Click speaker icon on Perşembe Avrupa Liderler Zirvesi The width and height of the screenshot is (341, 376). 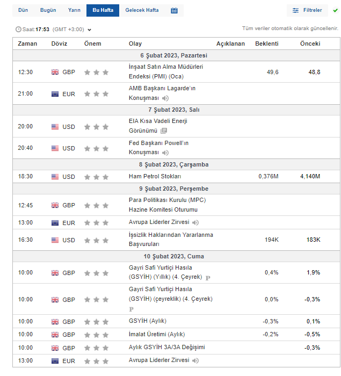tap(195, 223)
